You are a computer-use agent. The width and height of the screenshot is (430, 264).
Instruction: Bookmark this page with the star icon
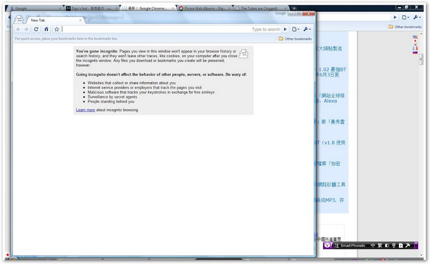[x=56, y=29]
